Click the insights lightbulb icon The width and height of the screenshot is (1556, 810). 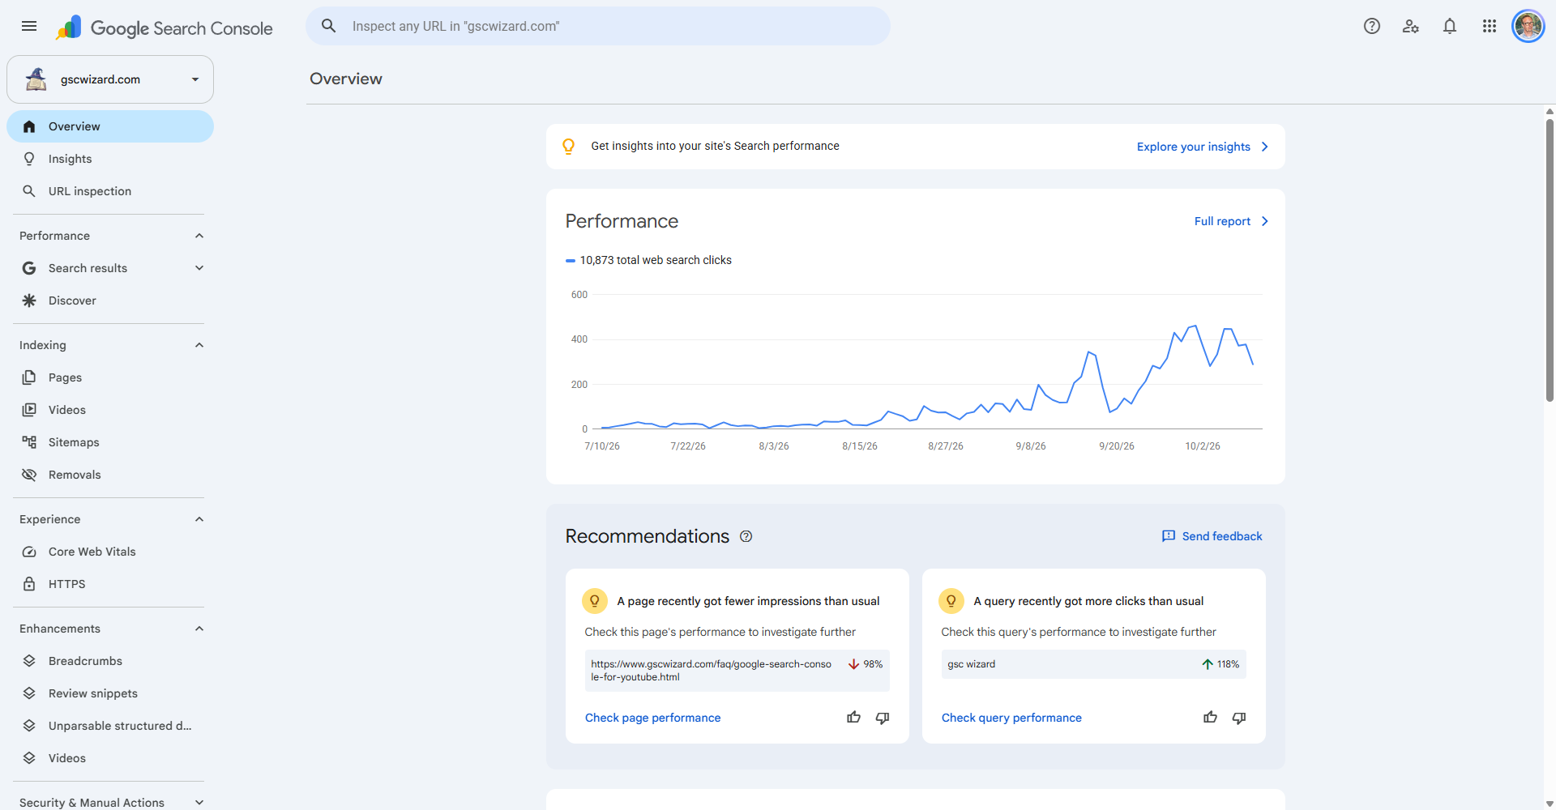click(569, 147)
